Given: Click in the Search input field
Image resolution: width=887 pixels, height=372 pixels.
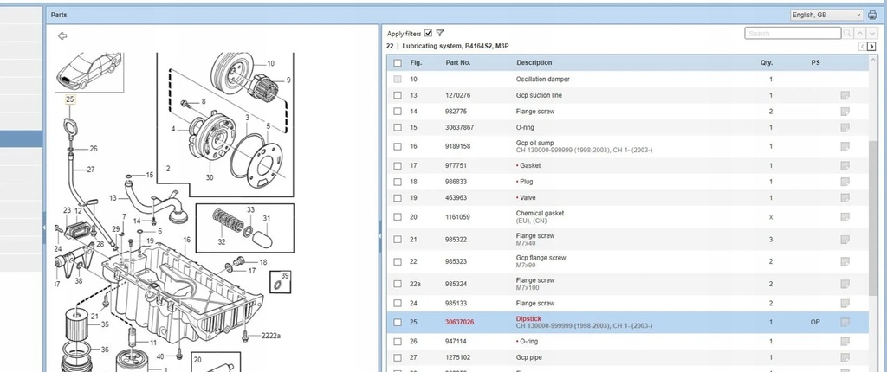Looking at the screenshot, I should tap(793, 34).
